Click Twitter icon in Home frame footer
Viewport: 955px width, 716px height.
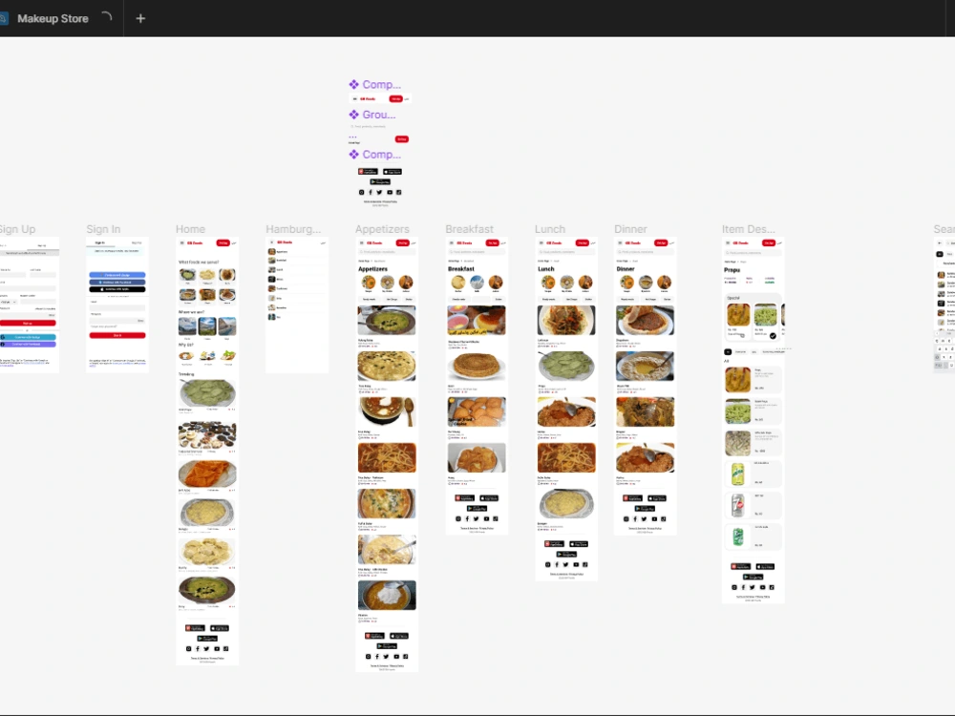click(x=206, y=649)
